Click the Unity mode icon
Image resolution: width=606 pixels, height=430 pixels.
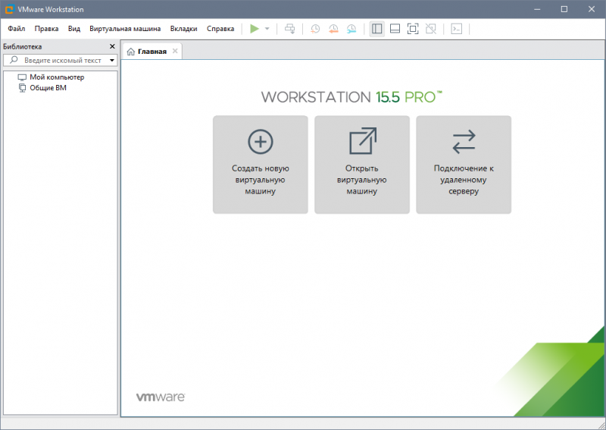pos(430,29)
